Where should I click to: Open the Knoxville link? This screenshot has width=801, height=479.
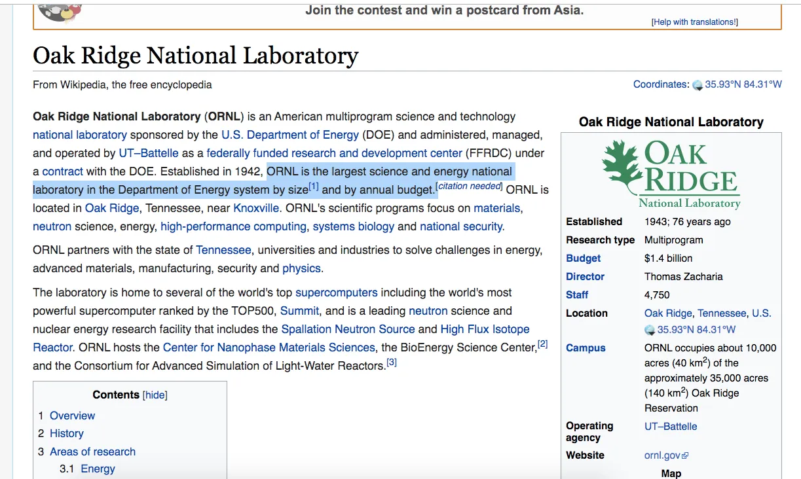point(257,208)
